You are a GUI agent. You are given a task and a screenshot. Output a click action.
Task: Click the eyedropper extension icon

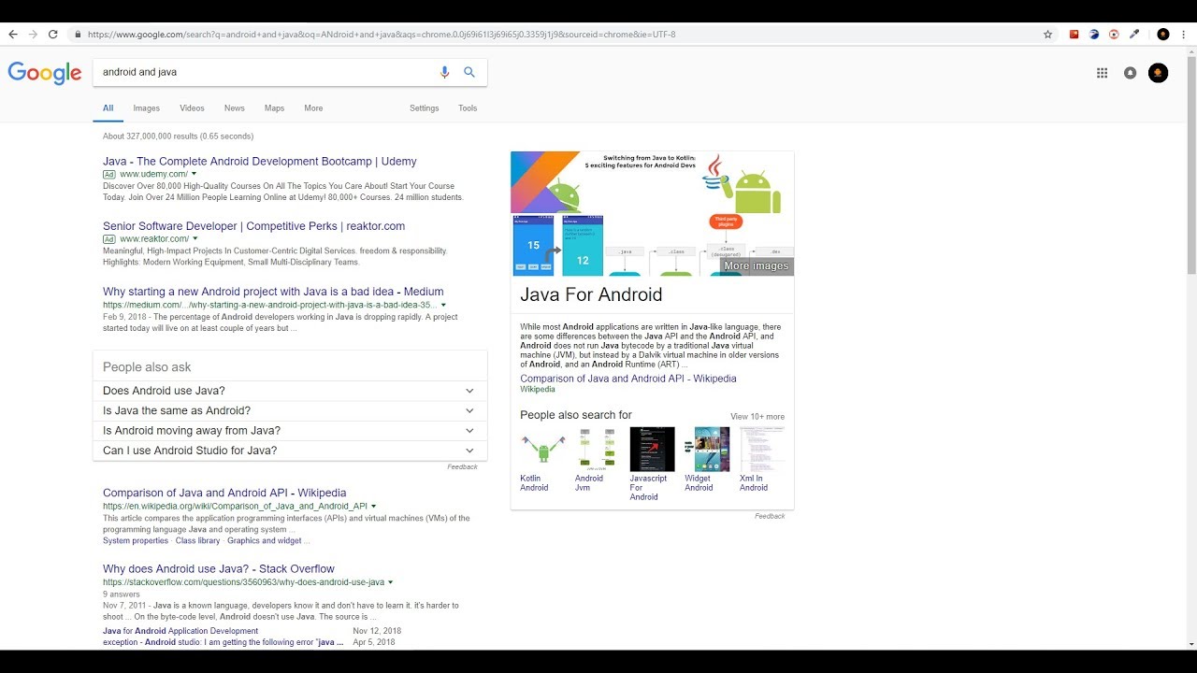tap(1134, 35)
